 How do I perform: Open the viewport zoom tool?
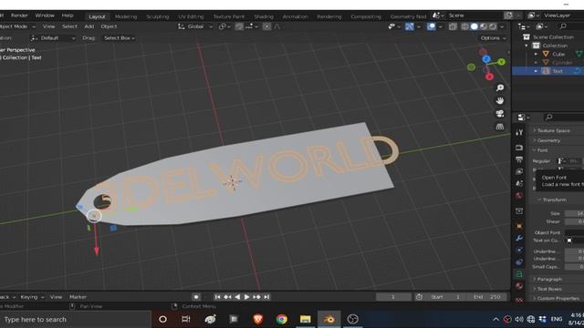point(500,87)
